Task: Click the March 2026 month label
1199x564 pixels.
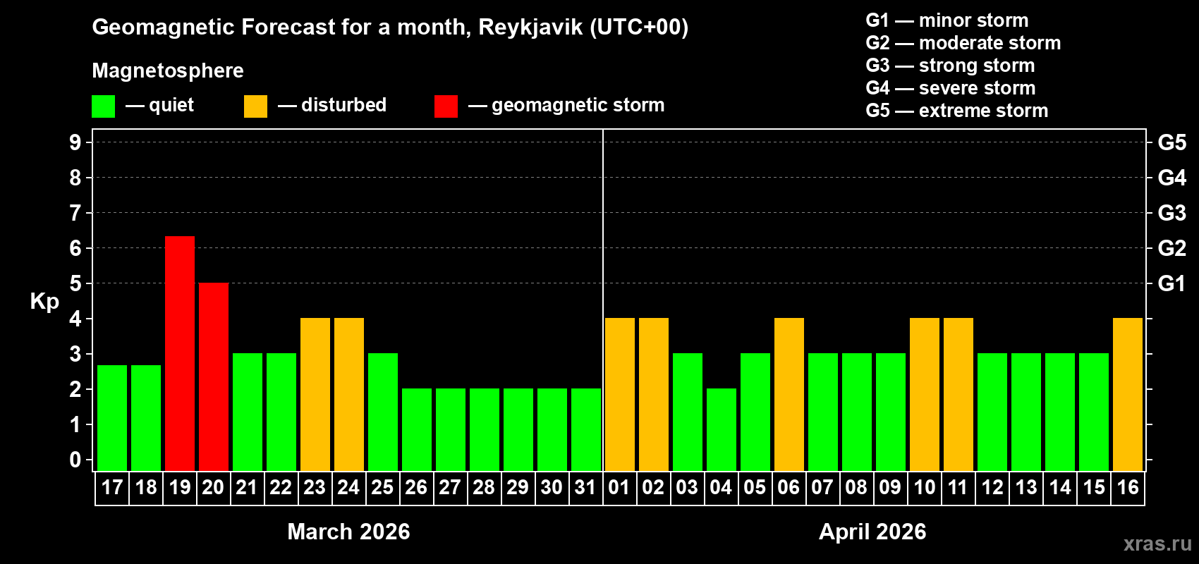Action: tap(348, 532)
